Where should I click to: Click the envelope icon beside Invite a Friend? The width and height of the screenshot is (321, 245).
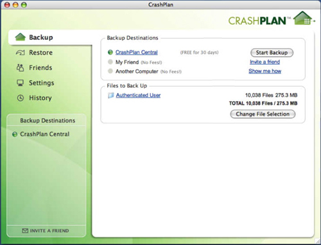25,231
